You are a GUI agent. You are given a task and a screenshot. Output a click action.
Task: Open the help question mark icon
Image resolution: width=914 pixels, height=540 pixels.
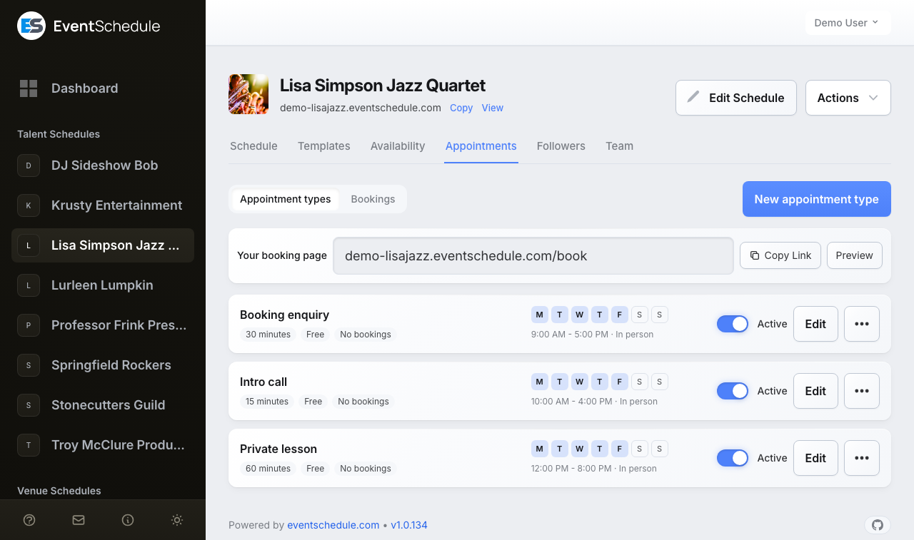[x=29, y=520]
